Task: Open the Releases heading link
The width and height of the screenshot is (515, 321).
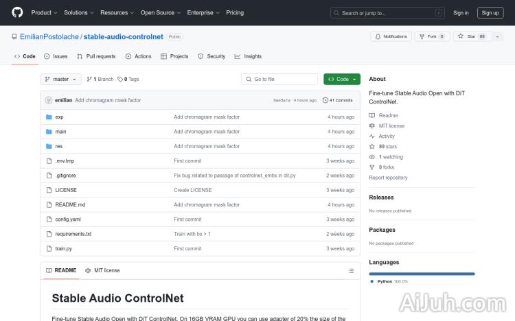Action: coord(381,198)
